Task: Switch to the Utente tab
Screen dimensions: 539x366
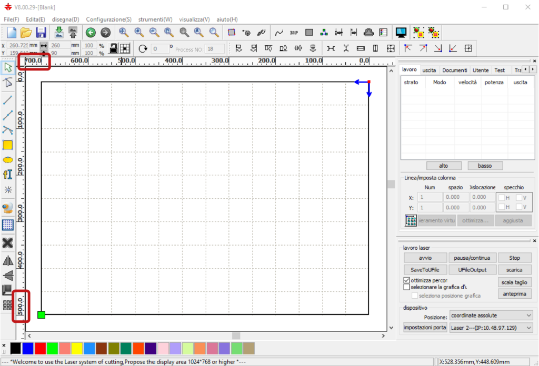Action: 481,70
